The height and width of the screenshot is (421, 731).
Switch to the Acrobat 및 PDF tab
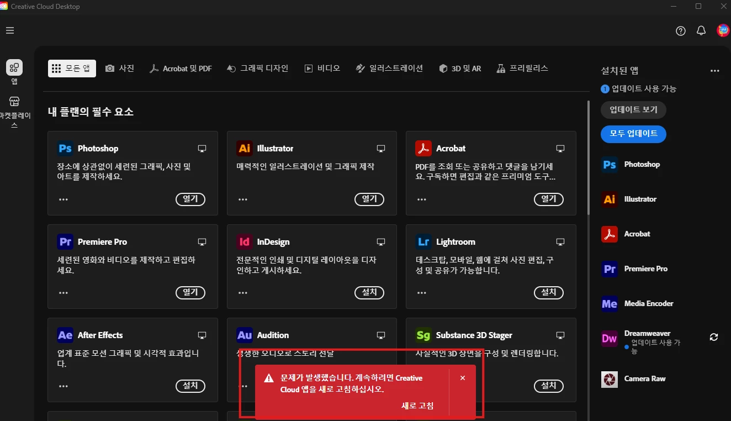coord(181,69)
